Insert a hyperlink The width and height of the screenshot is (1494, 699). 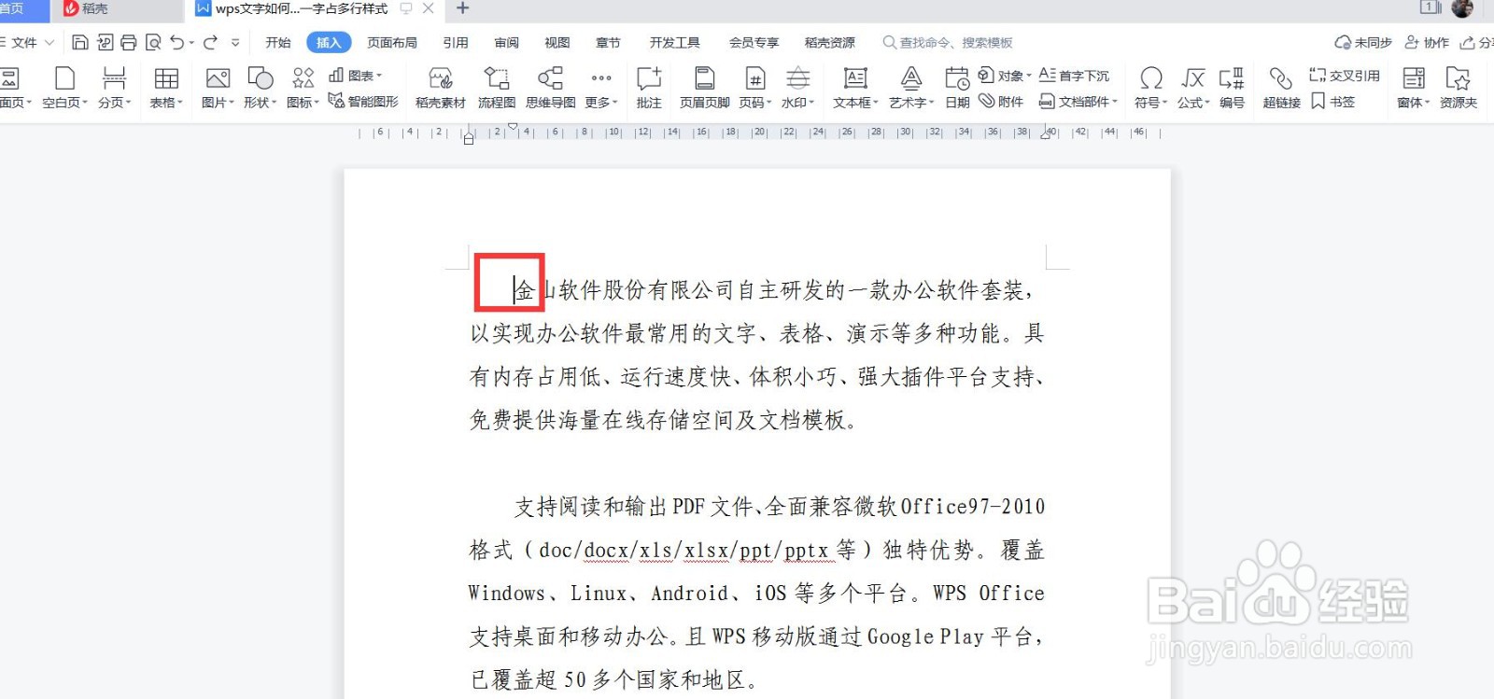[x=1281, y=88]
